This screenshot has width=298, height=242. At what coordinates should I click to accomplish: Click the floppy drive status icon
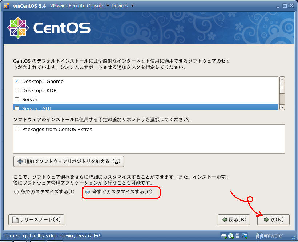[238, 235]
